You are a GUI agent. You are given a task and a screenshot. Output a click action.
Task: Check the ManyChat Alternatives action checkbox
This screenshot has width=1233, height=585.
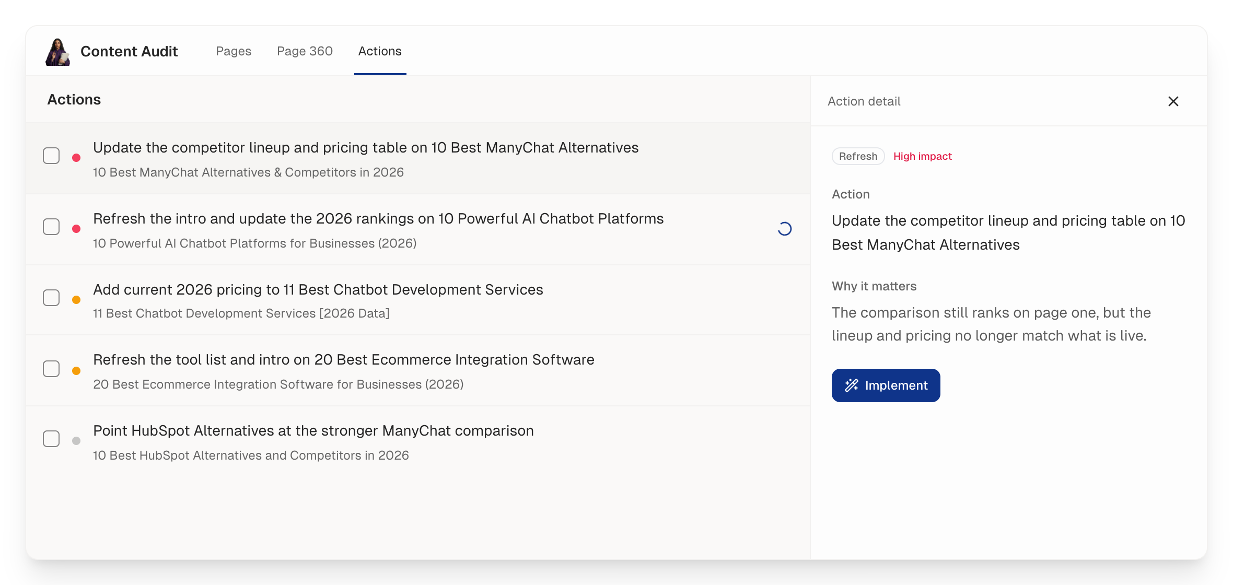tap(51, 156)
